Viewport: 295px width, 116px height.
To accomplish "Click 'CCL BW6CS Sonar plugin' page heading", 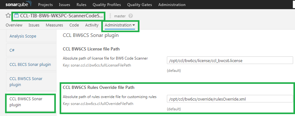I will click(x=91, y=35).
